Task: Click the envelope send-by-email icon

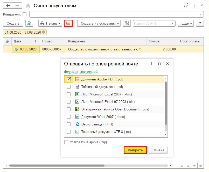Action: [68, 23]
